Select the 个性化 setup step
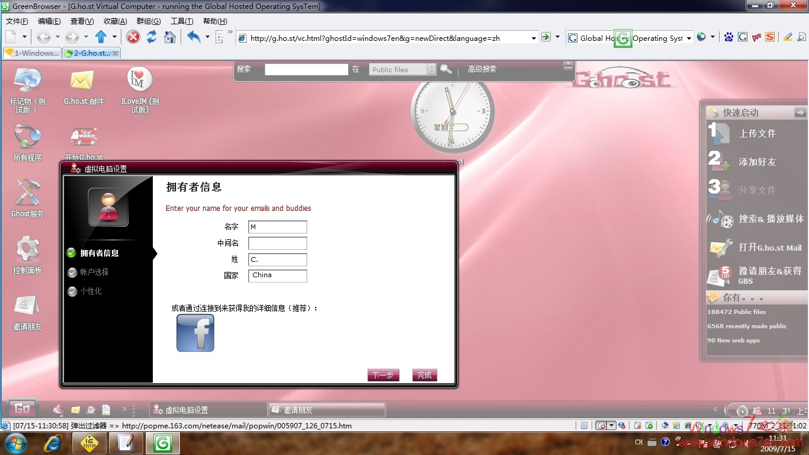Image resolution: width=809 pixels, height=455 pixels. [x=91, y=291]
